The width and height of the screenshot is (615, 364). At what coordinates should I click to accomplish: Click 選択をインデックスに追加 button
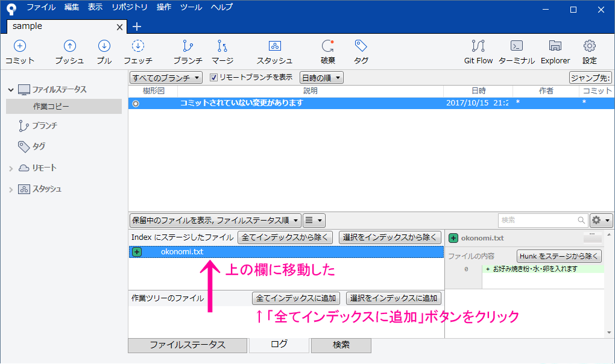click(394, 298)
